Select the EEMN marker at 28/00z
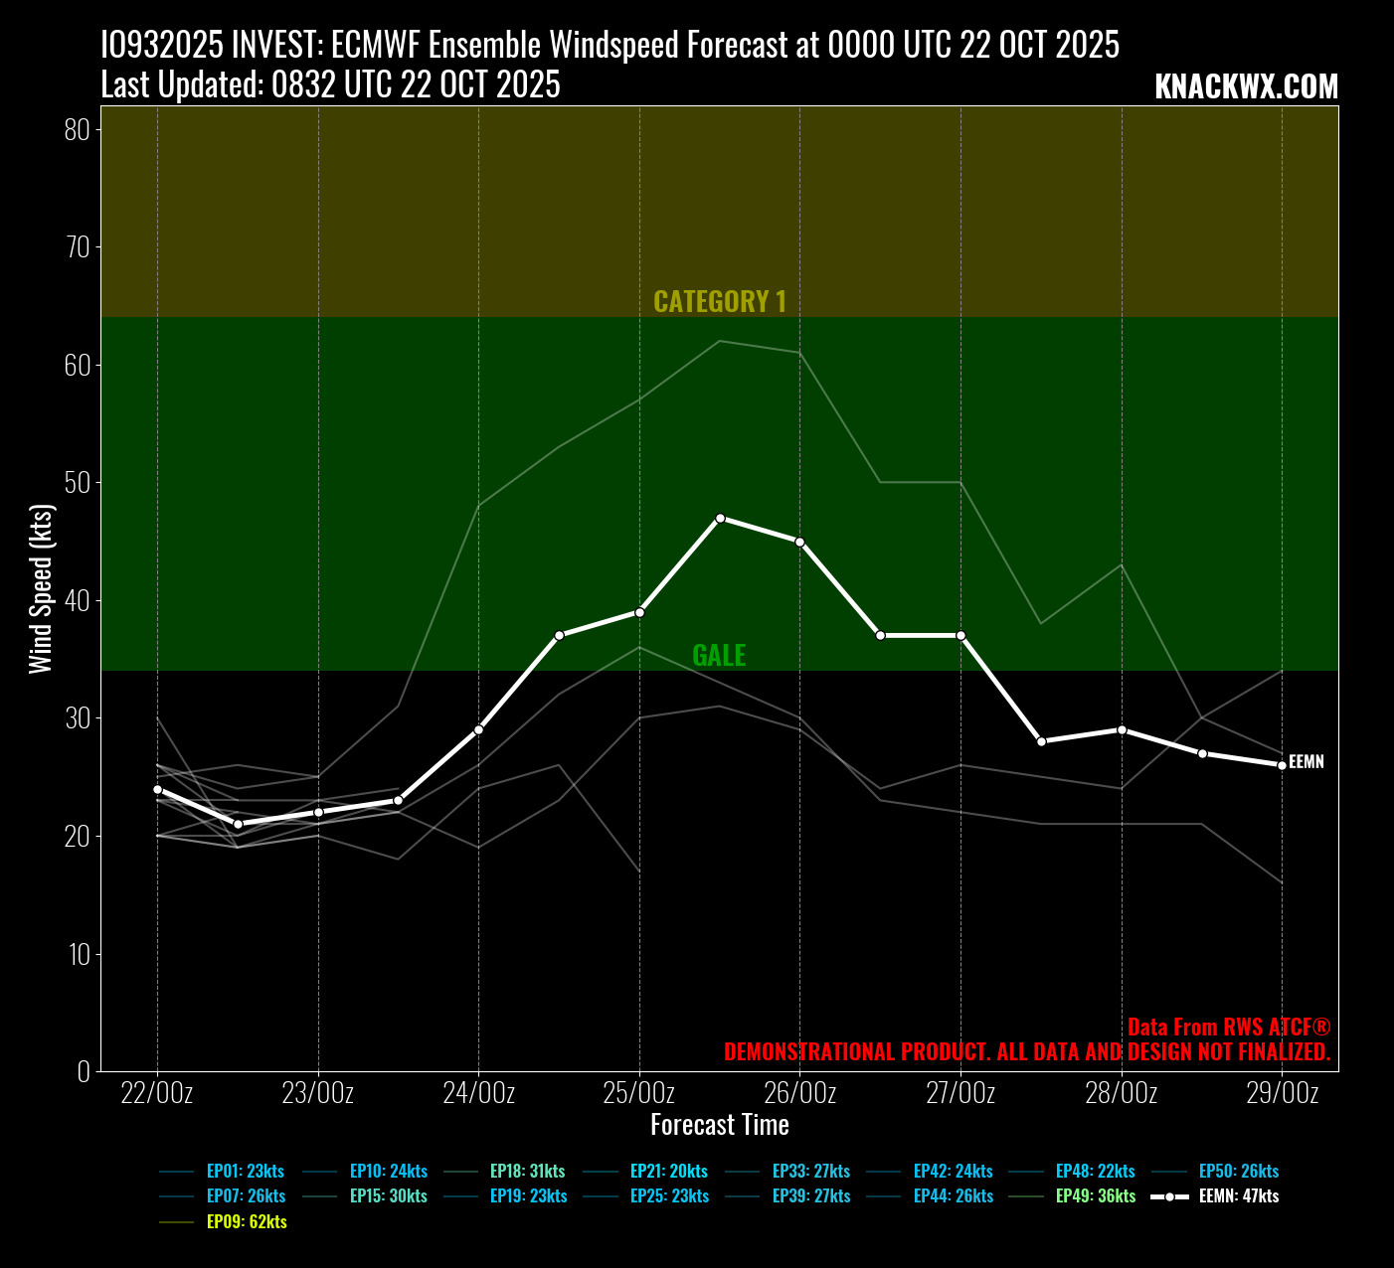Image resolution: width=1394 pixels, height=1268 pixels. (x=1122, y=729)
